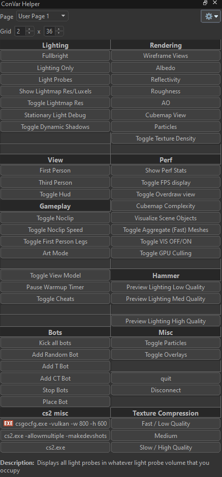Click the EXE icon on csgocfg.exe entry
The image size is (222, 477).
[x=8, y=423]
